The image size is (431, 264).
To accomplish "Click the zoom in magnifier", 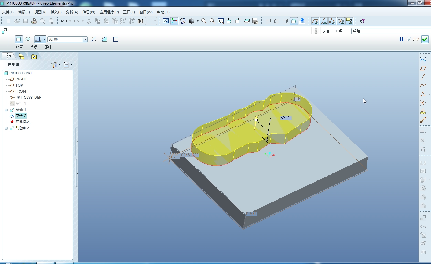I will tap(204, 21).
